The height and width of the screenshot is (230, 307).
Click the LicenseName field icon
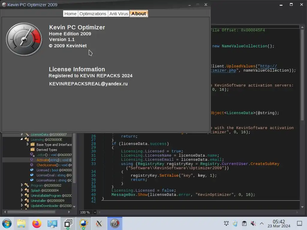pyautogui.click(x=32, y=180)
